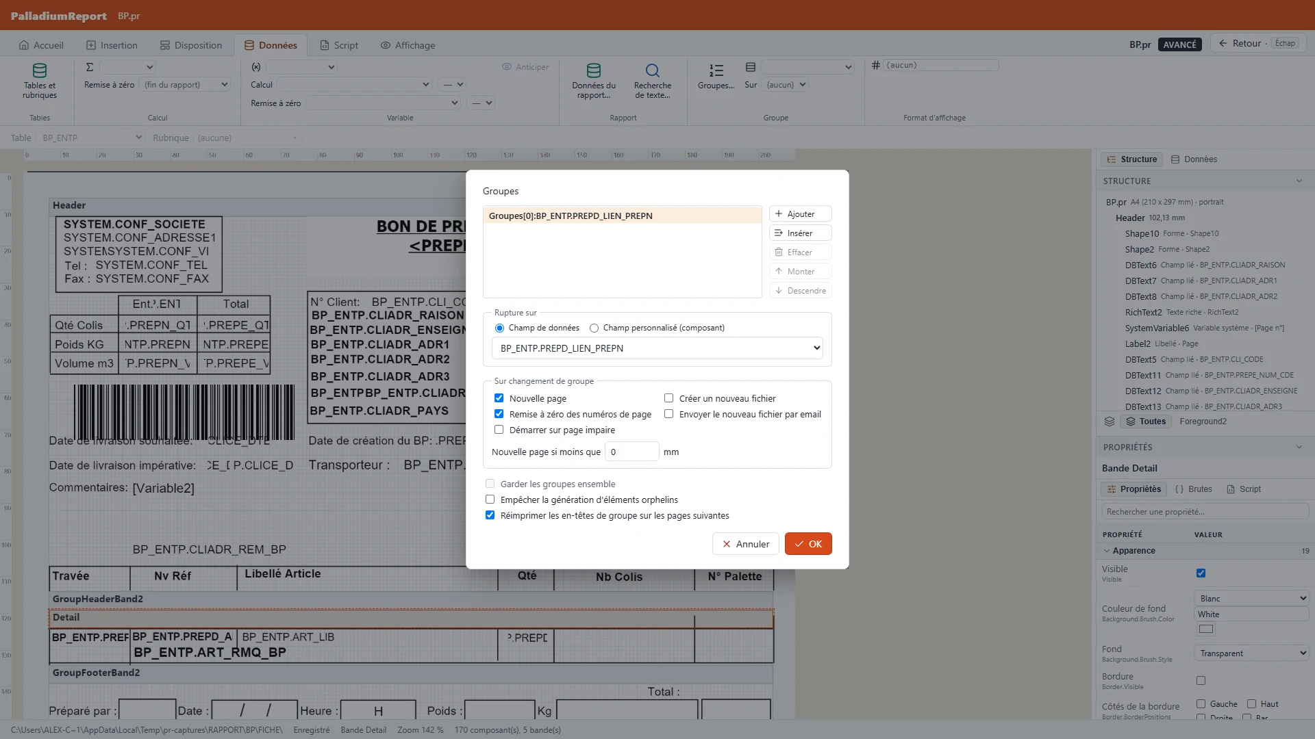Image resolution: width=1315 pixels, height=739 pixels.
Task: Open Remise à zéro (fin du rapport) dropdown
Action: [184, 85]
